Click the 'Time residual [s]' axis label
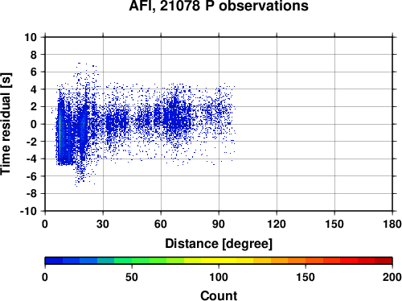Image resolution: width=402 pixels, height=301 pixels. [x=6, y=124]
